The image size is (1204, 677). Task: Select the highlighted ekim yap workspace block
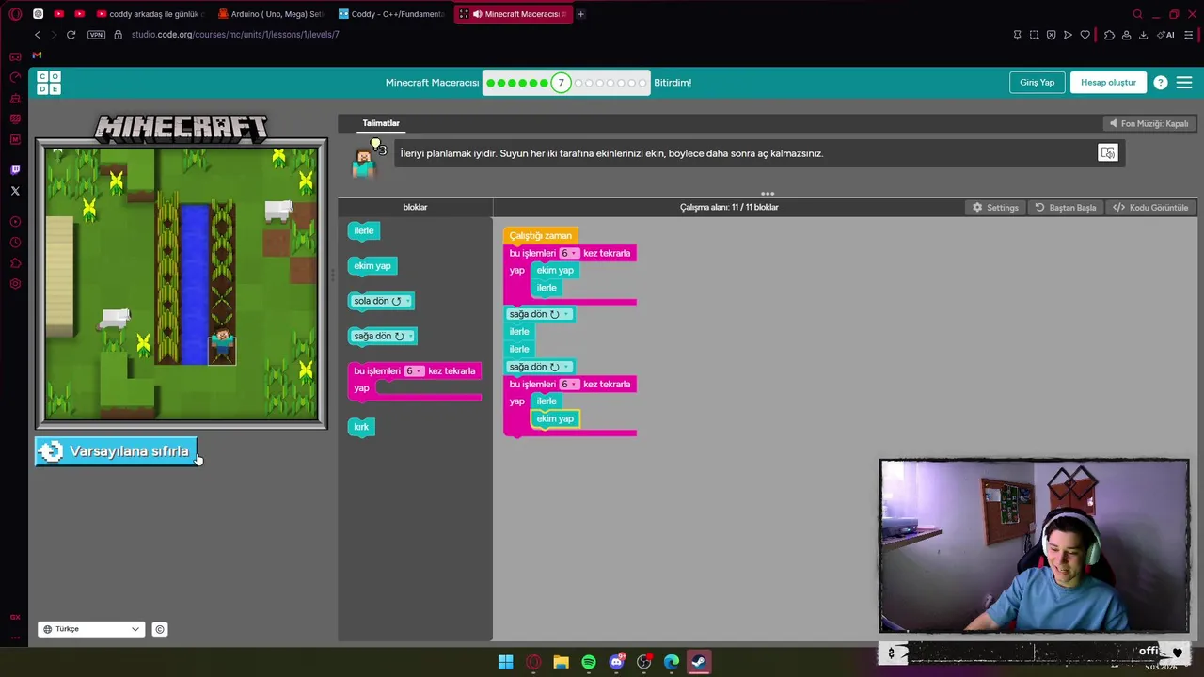[x=555, y=418]
